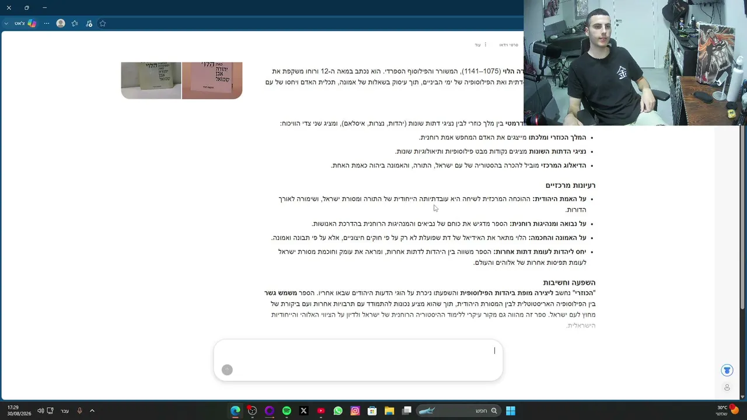Click the heading 'רעיונות מרכזיים'
747x420 pixels.
pyautogui.click(x=570, y=185)
